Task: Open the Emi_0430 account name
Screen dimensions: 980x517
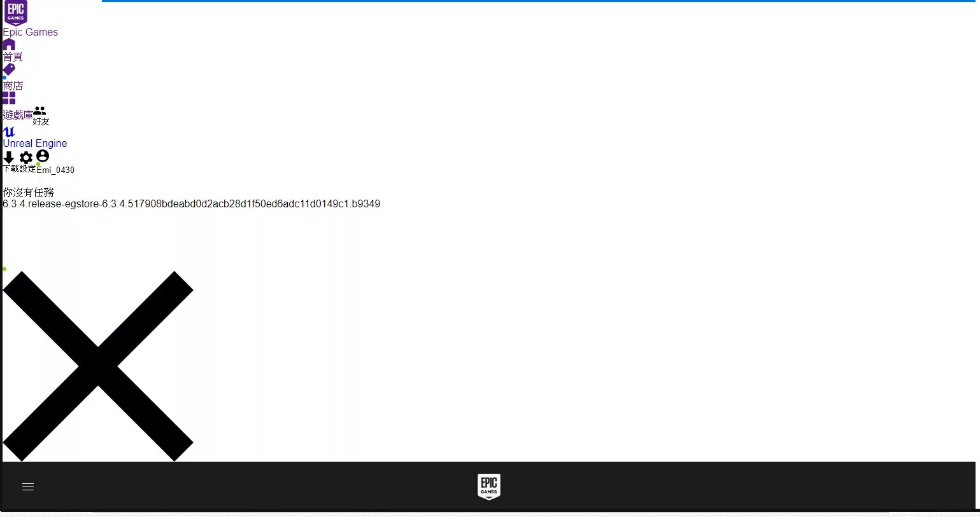Action: coord(55,170)
